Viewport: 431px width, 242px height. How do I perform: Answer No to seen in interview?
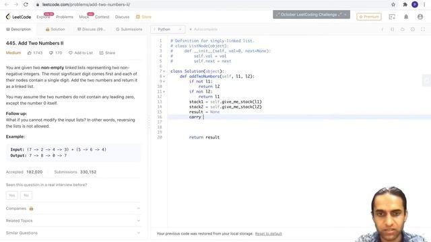[x=26, y=196]
